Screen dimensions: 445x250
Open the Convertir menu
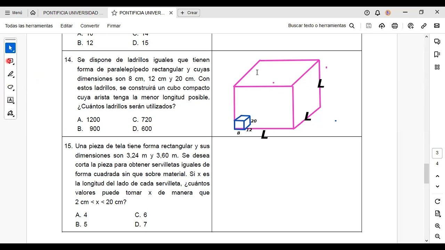(x=90, y=26)
